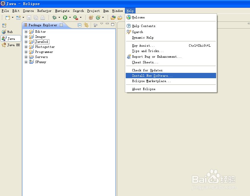Click the New Java Package icon

(x=91, y=18)
